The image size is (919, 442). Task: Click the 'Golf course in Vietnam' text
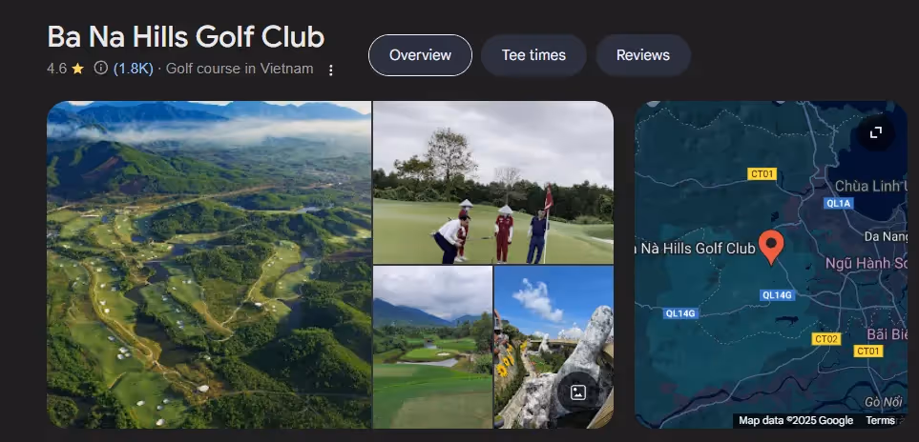click(240, 69)
